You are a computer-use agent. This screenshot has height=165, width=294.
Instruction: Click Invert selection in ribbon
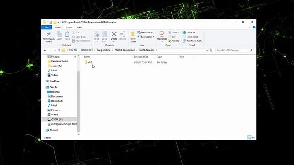pyautogui.click(x=192, y=41)
